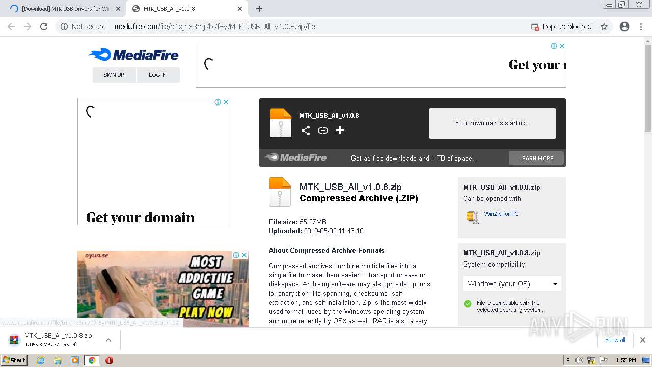Open site info via the Not secure icon
The image size is (652, 367).
[x=64, y=27]
